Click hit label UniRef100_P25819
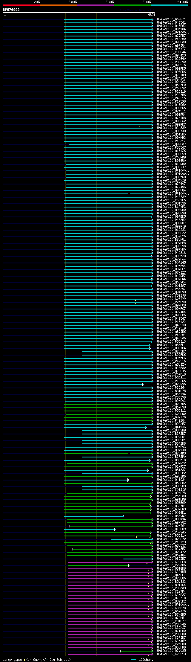The height and width of the screenshot is (662, 191). point(171,91)
